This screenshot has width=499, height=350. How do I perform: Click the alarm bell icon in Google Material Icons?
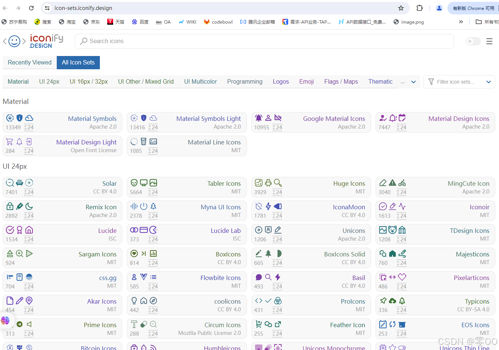coord(259,118)
